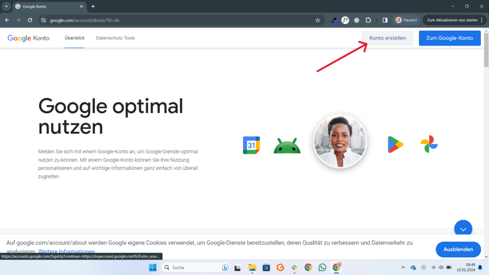The width and height of the screenshot is (489, 275).
Task: Show hidden system tray icons
Action: [403, 267]
